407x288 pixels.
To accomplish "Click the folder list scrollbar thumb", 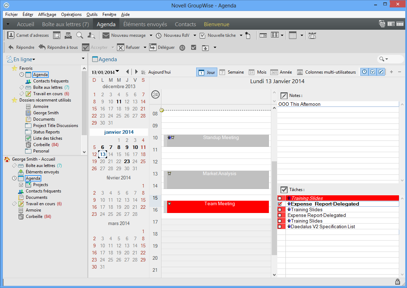I will (x=84, y=103).
